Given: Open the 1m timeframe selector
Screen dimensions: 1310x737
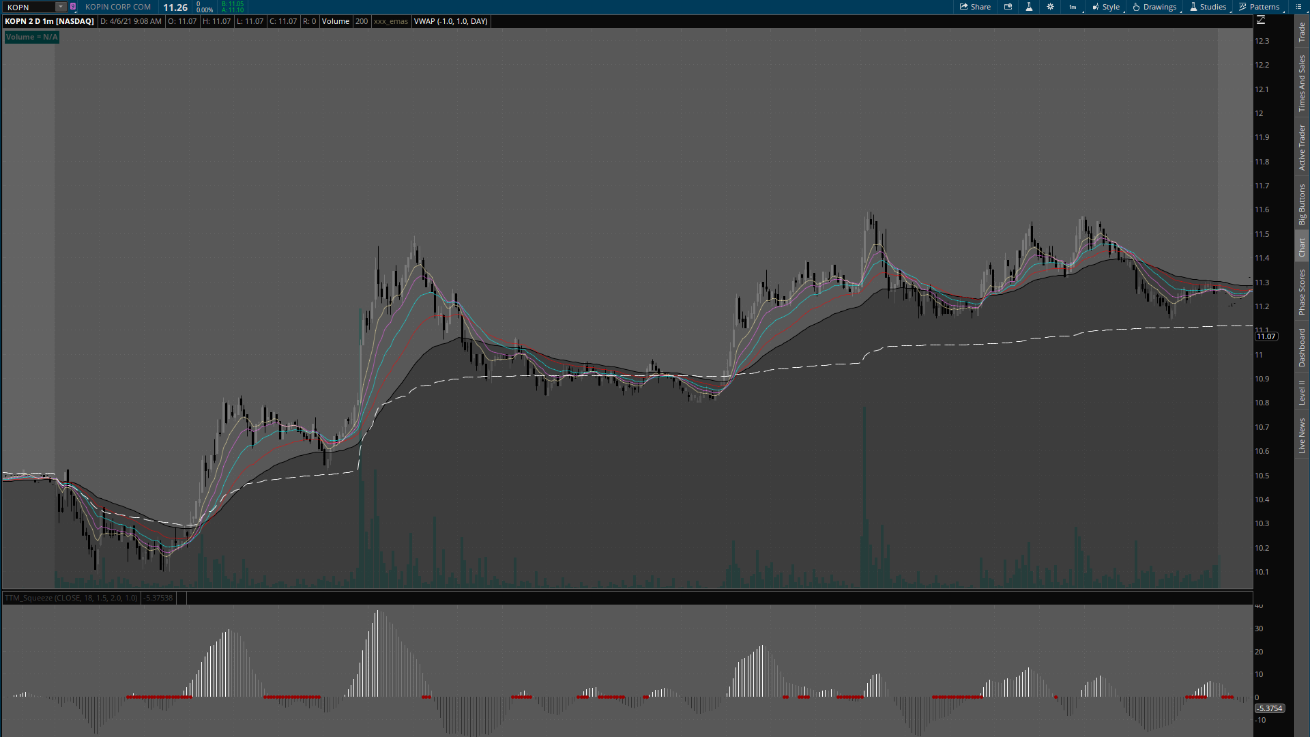Looking at the screenshot, I should pyautogui.click(x=1073, y=7).
